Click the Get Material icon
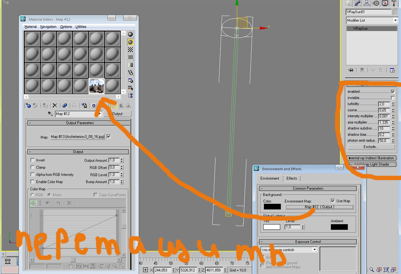The height and width of the screenshot is (274, 401). 28,105
